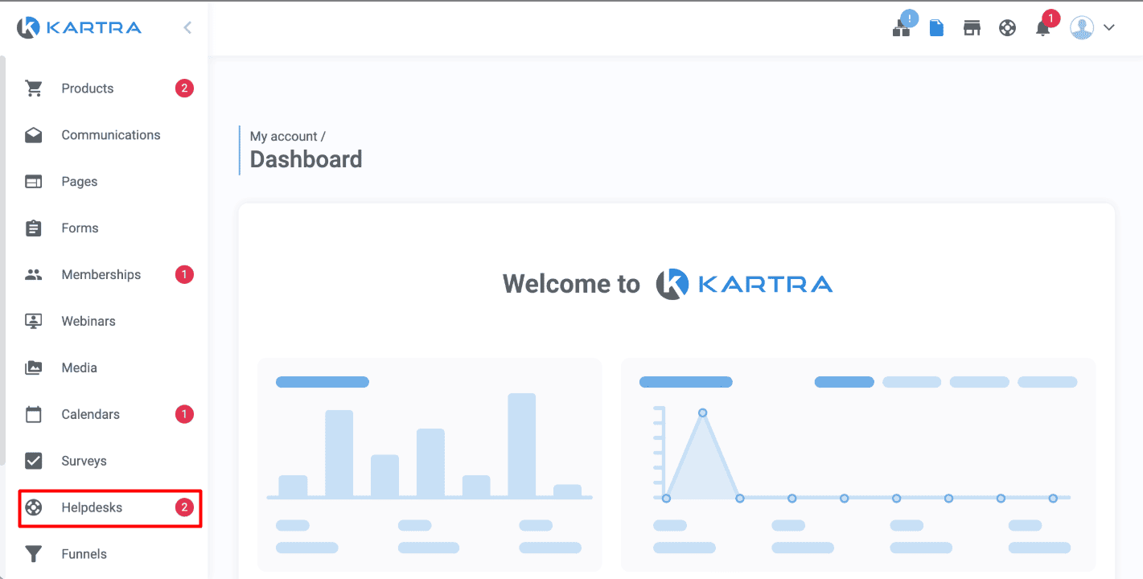Click the blocks icon with alert badge

[901, 28]
